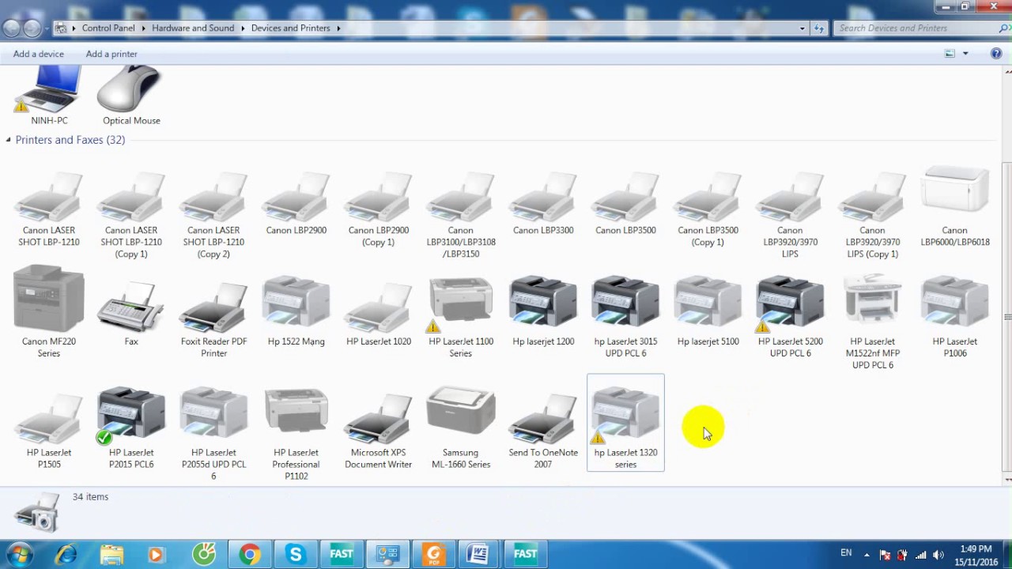The width and height of the screenshot is (1012, 569).
Task: Show hidden notification area icons
Action: click(867, 554)
